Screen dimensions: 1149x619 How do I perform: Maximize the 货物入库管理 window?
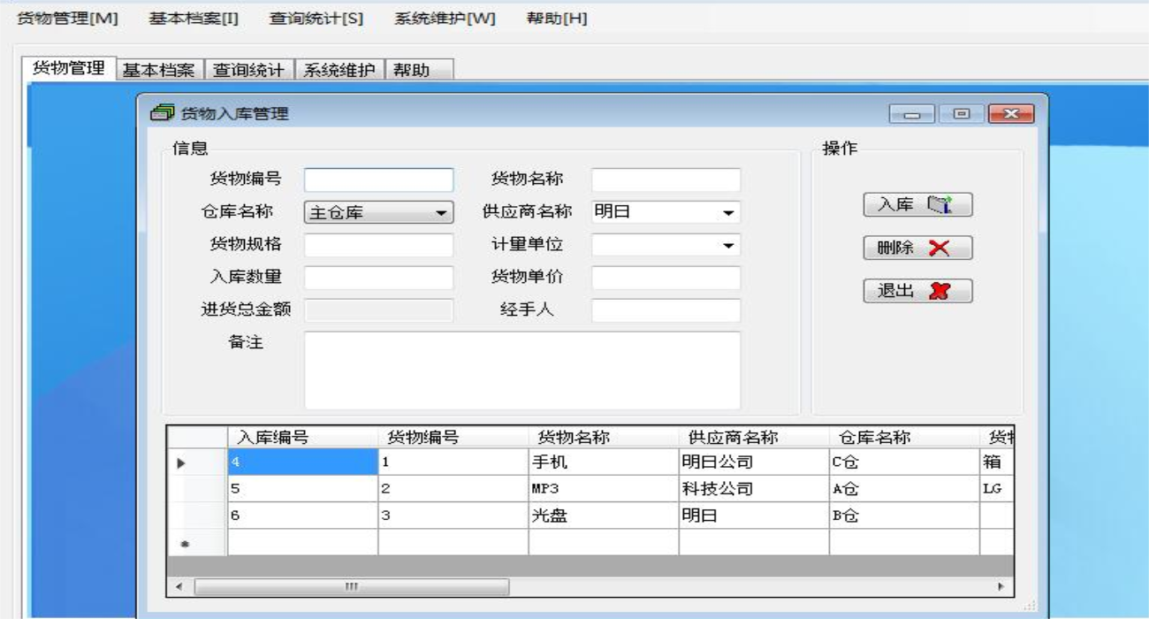962,114
